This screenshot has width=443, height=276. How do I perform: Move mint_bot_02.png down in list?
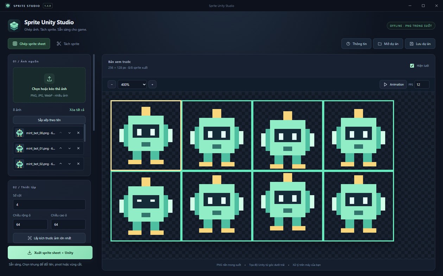coord(69,164)
